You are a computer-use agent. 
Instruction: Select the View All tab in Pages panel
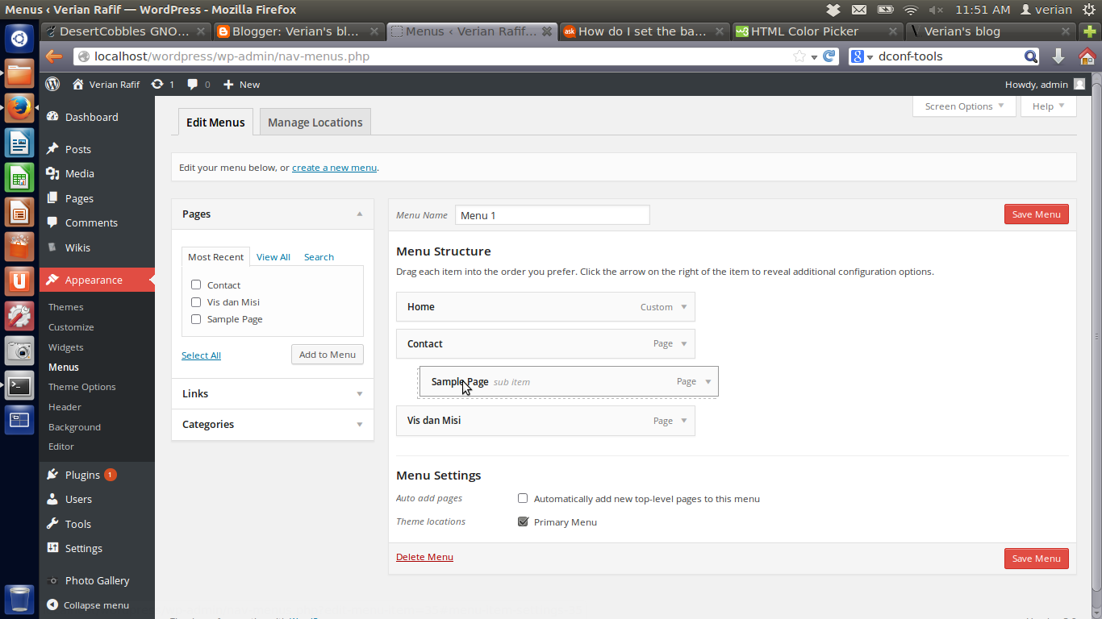273,256
